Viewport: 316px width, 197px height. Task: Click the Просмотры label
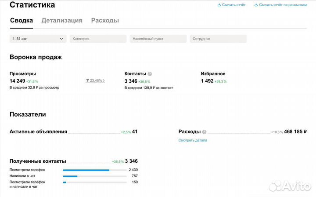[x=23, y=74]
